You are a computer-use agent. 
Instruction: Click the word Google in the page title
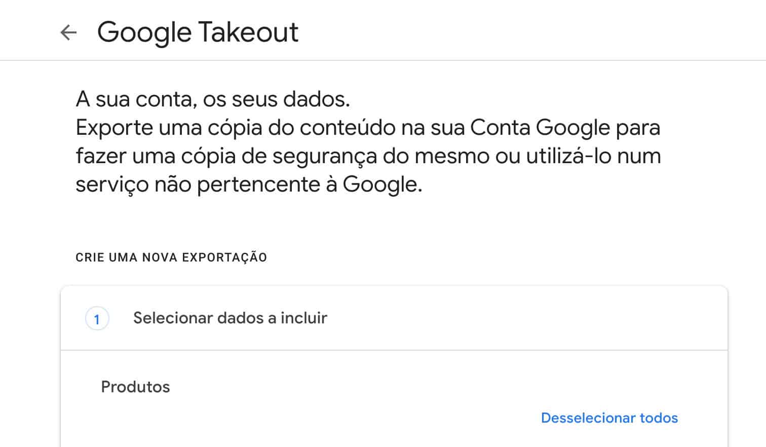144,32
